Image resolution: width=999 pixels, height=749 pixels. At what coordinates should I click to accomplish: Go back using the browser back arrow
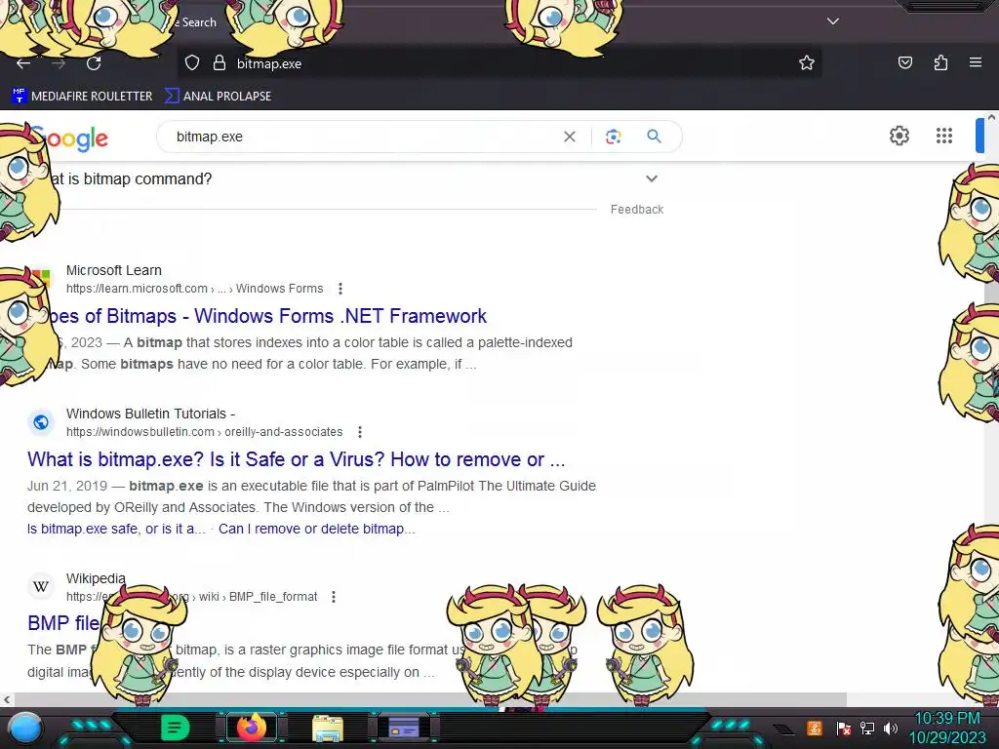(23, 63)
